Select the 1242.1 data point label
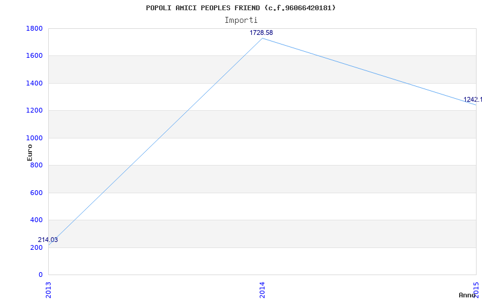The height and width of the screenshot is (301, 482). tap(472, 99)
